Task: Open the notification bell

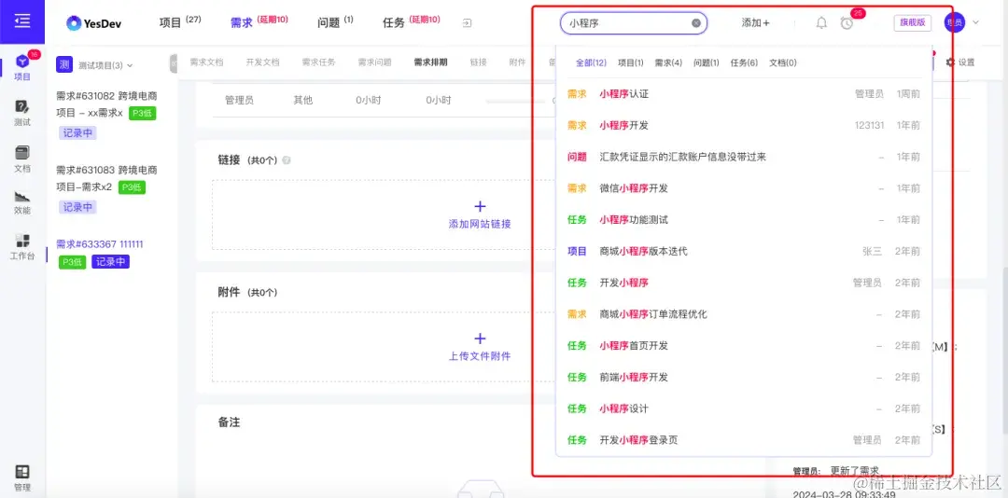Action: pos(821,23)
